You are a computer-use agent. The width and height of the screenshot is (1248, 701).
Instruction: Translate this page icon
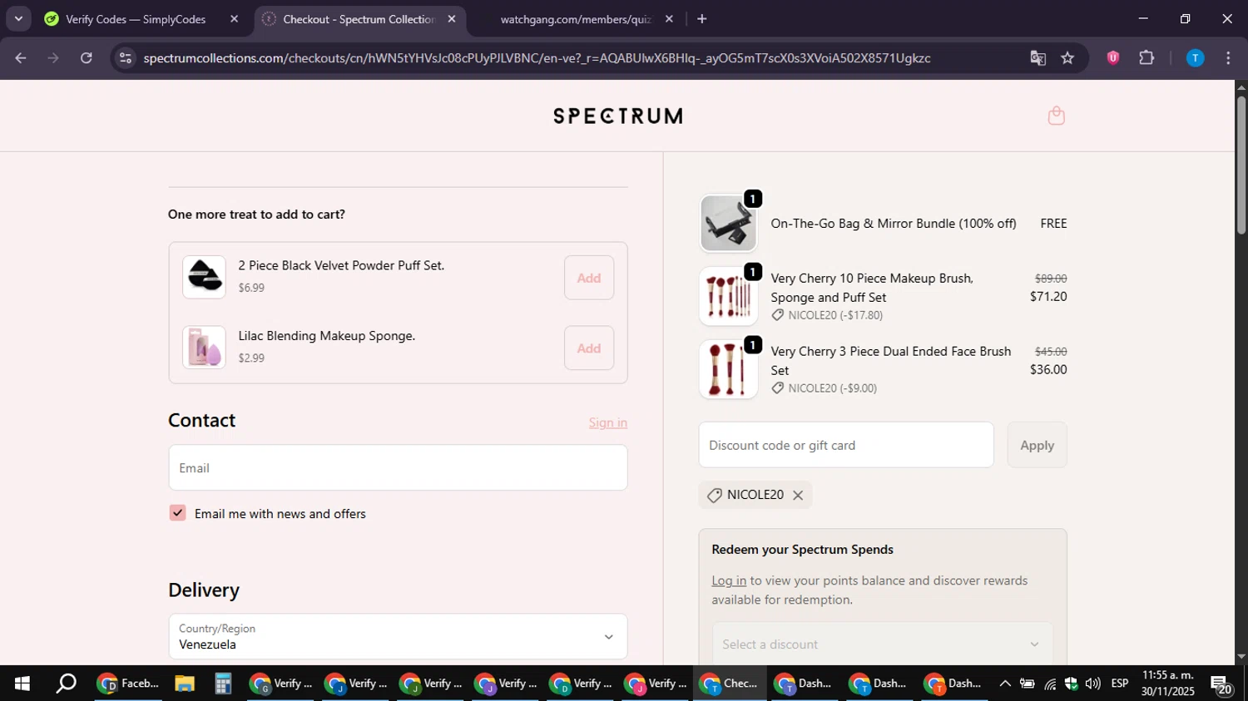coord(1038,58)
